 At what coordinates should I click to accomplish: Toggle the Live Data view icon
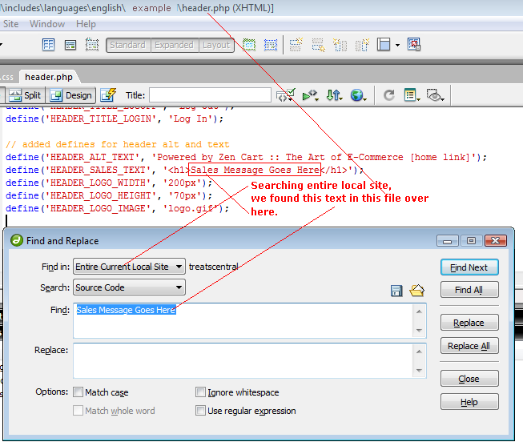point(109,95)
